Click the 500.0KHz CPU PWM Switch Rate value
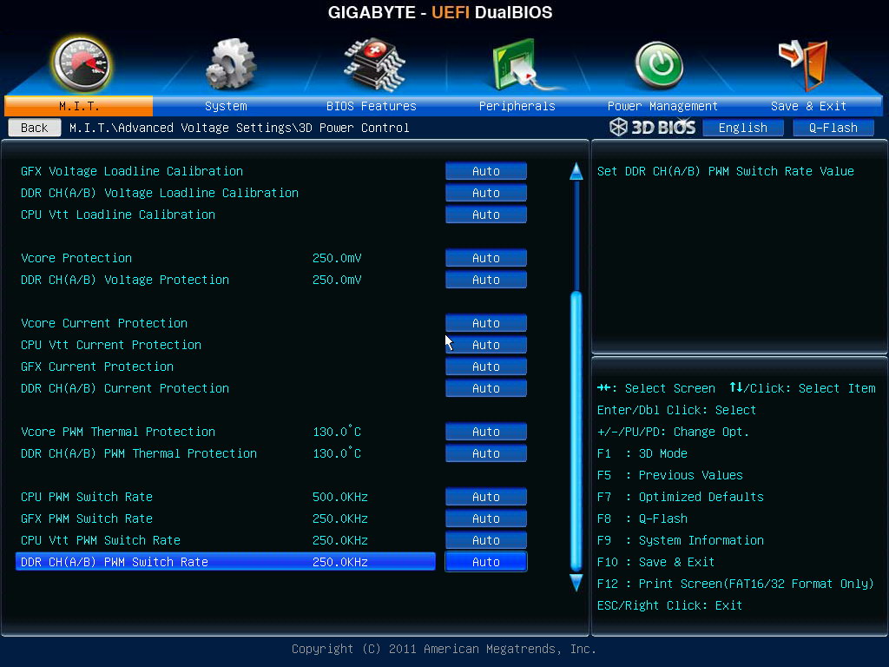Image resolution: width=889 pixels, height=667 pixels. [340, 497]
